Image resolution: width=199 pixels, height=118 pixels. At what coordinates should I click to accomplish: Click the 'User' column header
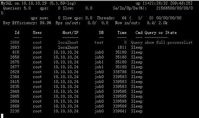(x=37, y=33)
